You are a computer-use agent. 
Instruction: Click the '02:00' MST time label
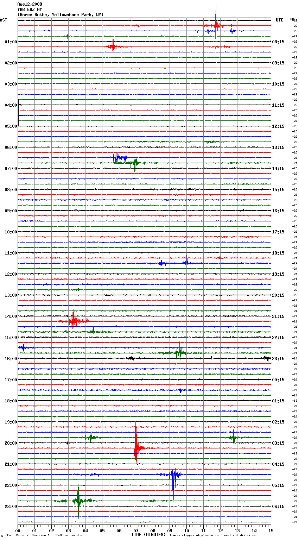[11, 63]
